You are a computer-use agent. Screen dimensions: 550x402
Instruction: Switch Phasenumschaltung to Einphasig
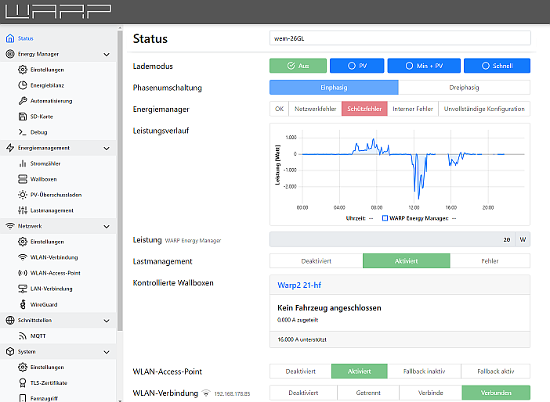(334, 88)
